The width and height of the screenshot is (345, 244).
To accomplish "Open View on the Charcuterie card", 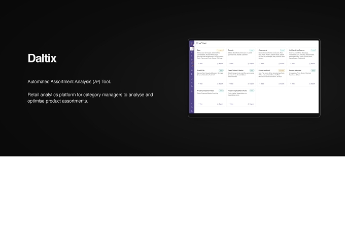I will click(x=262, y=64).
